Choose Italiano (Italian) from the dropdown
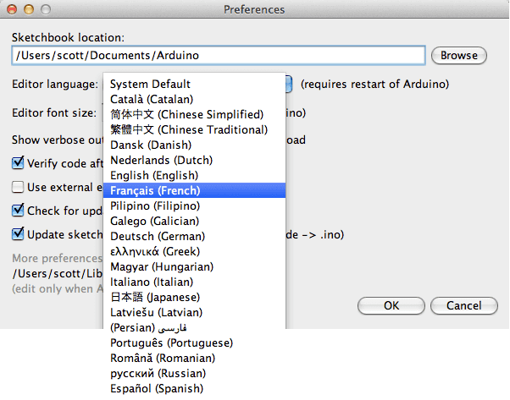The height and width of the screenshot is (400, 510). click(x=151, y=282)
